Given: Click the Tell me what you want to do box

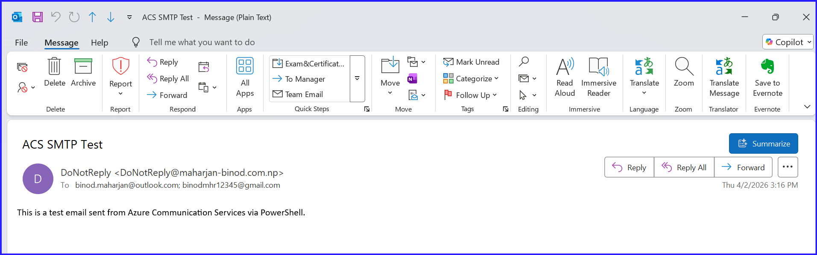Looking at the screenshot, I should pyautogui.click(x=202, y=42).
